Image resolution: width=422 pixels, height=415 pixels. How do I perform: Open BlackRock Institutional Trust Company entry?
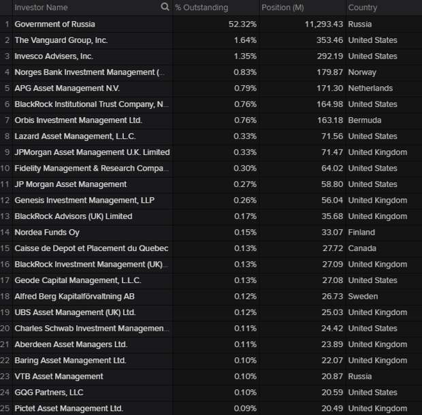(91, 104)
